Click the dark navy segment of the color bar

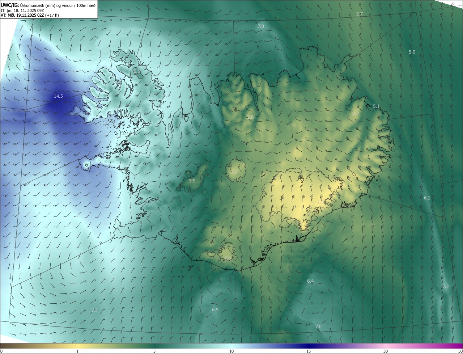[x=309, y=346]
